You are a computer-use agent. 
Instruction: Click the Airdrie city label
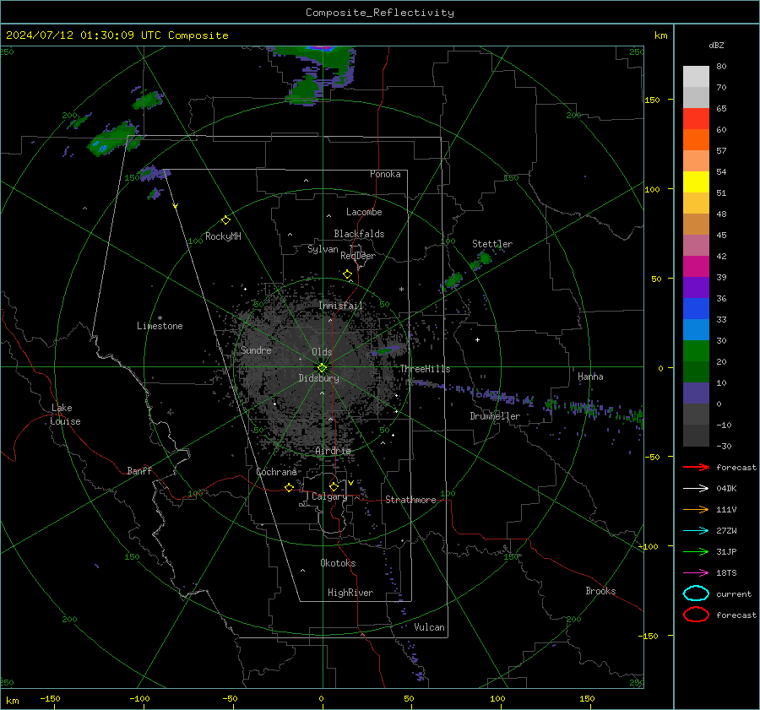tap(333, 451)
